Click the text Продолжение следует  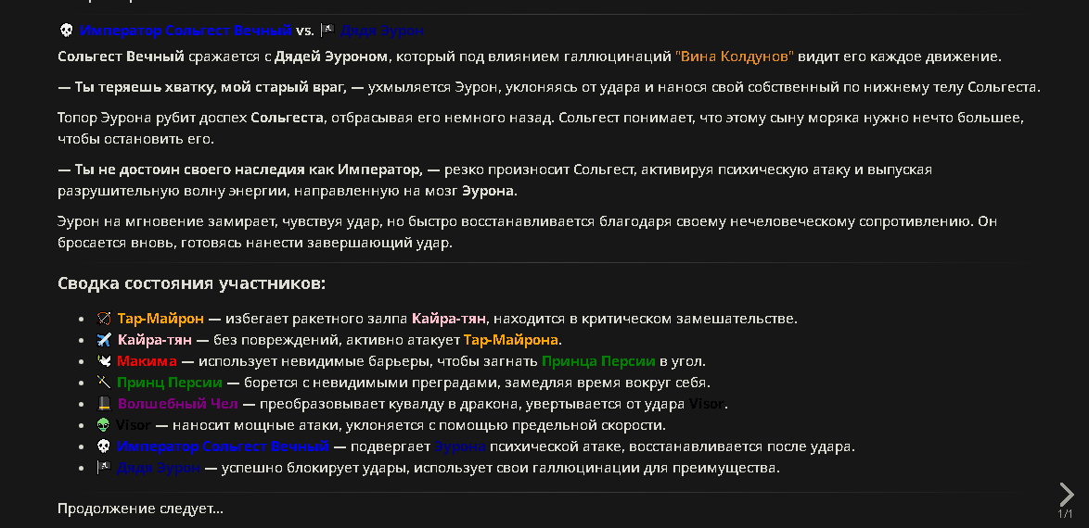pos(140,509)
